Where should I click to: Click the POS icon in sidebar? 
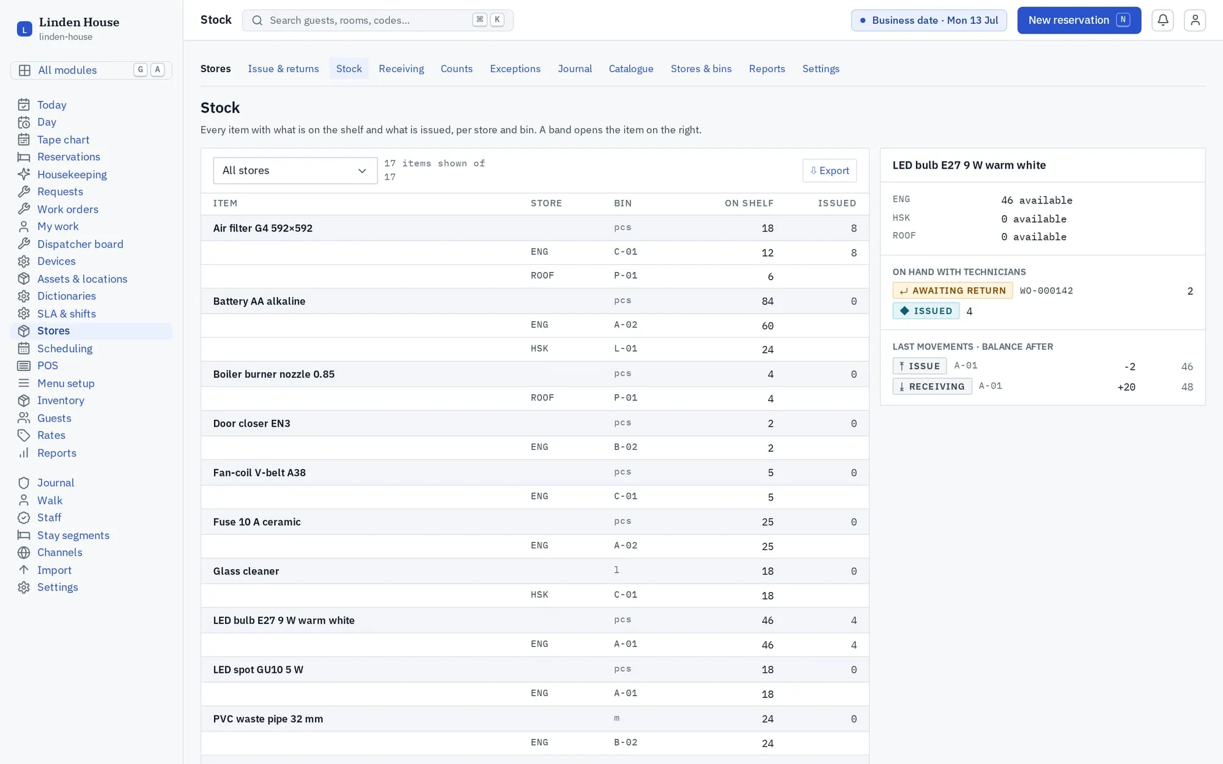tap(24, 366)
